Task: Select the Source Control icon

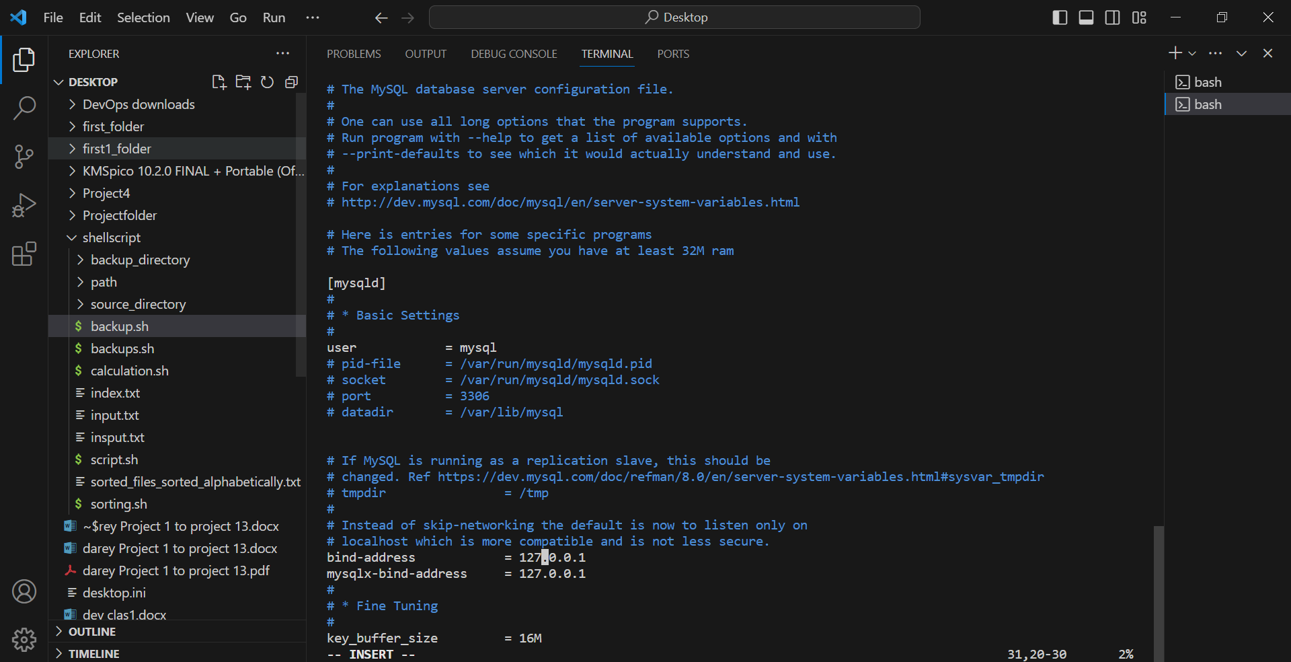Action: point(24,157)
